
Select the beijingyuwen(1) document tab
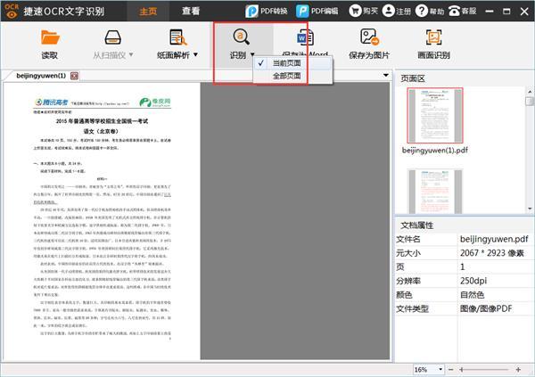41,76
